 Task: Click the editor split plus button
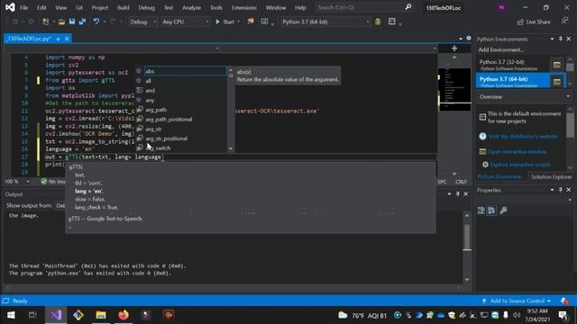[x=454, y=48]
